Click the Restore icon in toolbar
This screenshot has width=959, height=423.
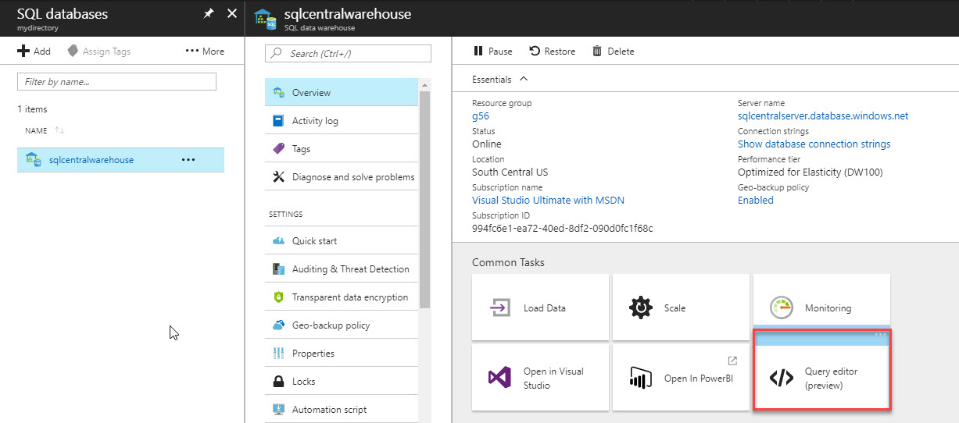535,52
